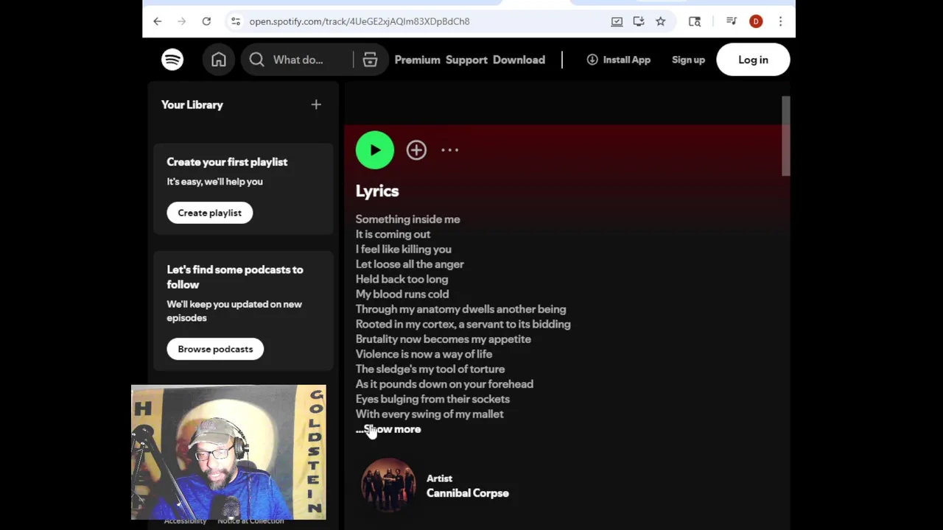This screenshot has width=943, height=530.
Task: Click 'Let's find some podcasts to follow' text
Action: click(x=235, y=277)
